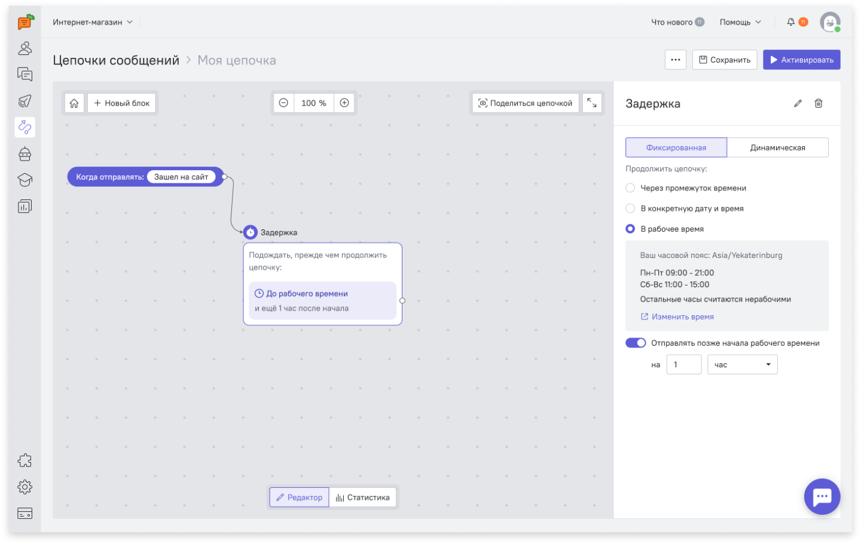
Task: Open the Интернет-магазин project dropdown
Action: 93,22
